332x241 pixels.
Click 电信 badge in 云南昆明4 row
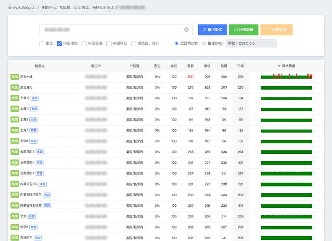(x=14, y=152)
